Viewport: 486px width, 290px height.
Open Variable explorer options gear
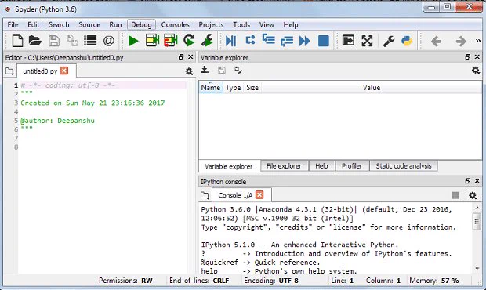click(476, 71)
